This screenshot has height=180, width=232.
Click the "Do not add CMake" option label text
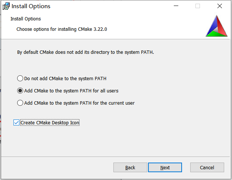[65, 79]
